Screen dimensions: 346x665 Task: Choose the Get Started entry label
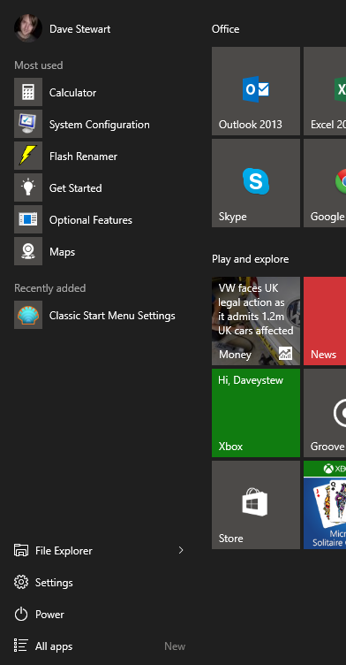(75, 188)
